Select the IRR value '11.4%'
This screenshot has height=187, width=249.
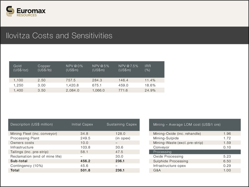150,80
